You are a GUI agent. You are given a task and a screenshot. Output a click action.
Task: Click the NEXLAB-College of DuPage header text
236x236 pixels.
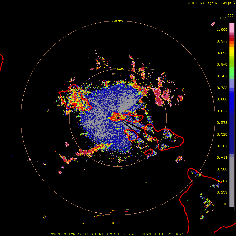click(209, 3)
